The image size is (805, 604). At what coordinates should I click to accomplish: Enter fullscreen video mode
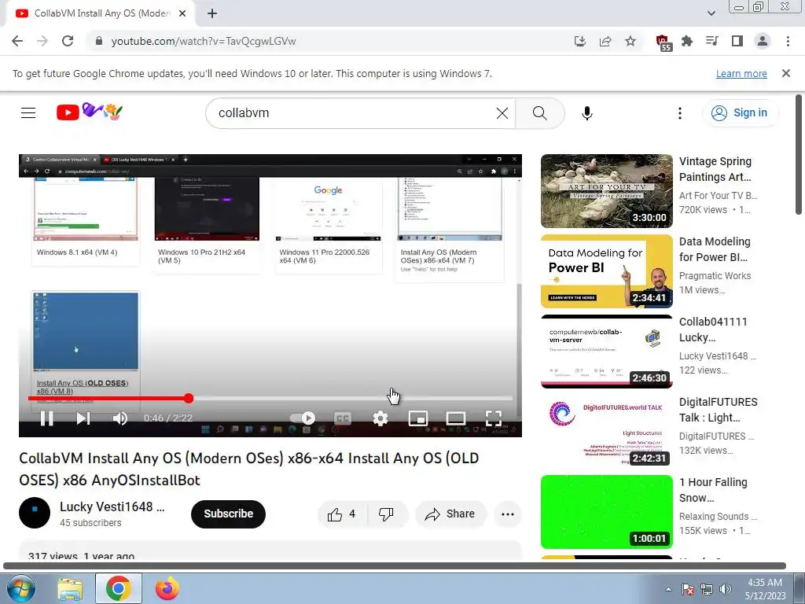(494, 418)
